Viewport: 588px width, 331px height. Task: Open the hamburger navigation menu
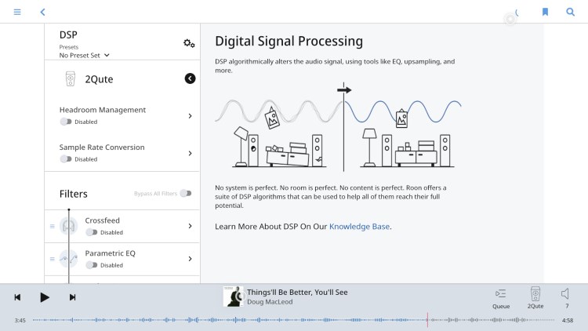coord(17,12)
